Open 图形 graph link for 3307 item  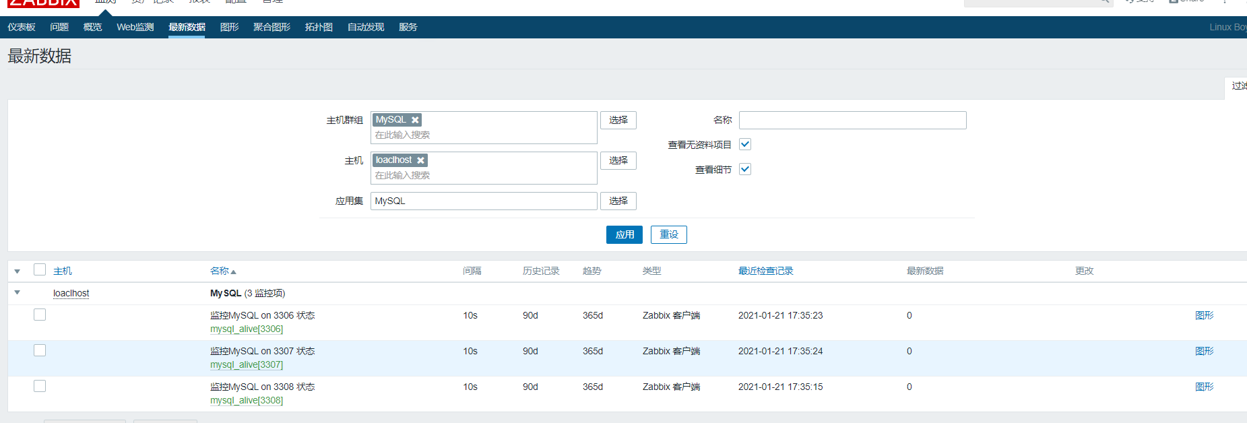click(1204, 351)
